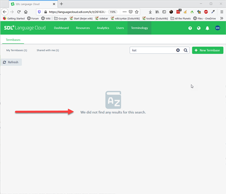The image size is (226, 194).
Task: Open the Analytics menu
Action: 103,28
